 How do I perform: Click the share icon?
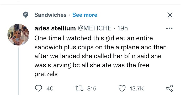tap(169, 88)
